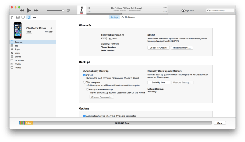Image resolution: width=245 pixels, height=142 pixels.
Task: Toggle shuffle in the now playing display
Action: [x=89, y=8]
